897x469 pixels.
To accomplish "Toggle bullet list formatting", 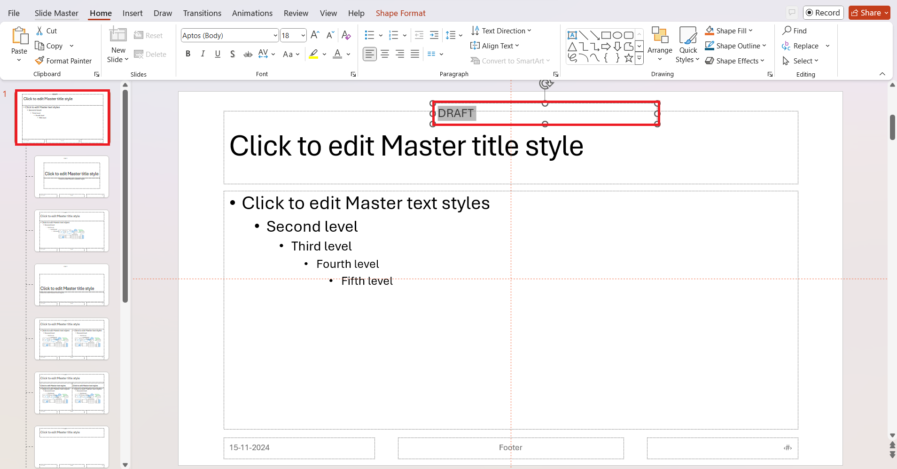I will pos(369,35).
